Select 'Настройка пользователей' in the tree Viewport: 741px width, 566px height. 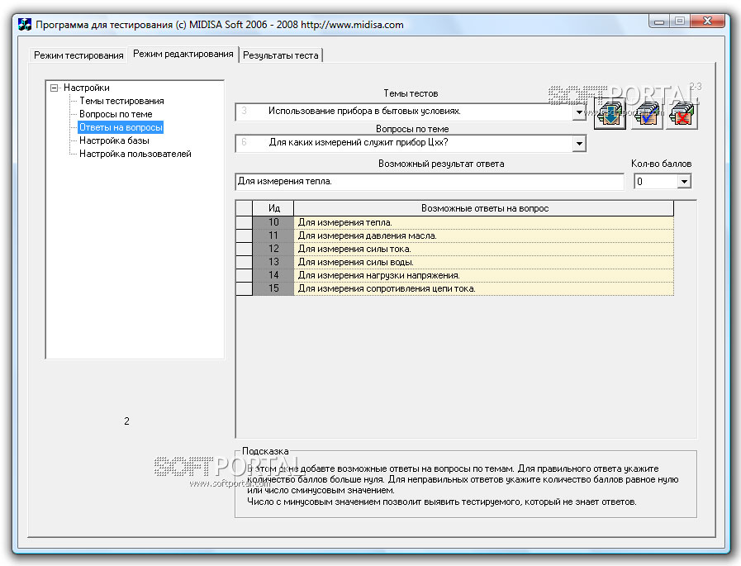pos(135,154)
